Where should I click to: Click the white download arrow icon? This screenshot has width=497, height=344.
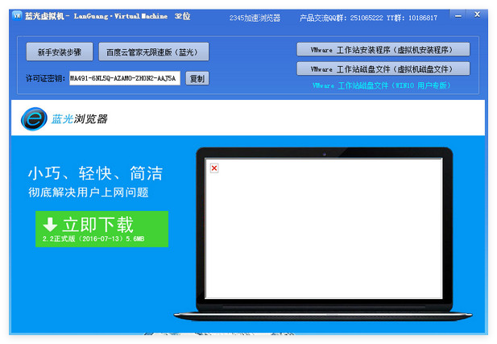click(50, 224)
